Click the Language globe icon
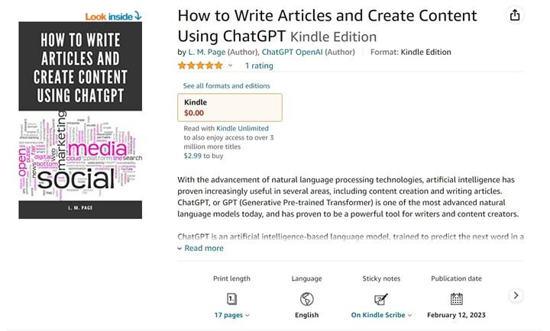This screenshot has height=331, width=550. tap(306, 299)
